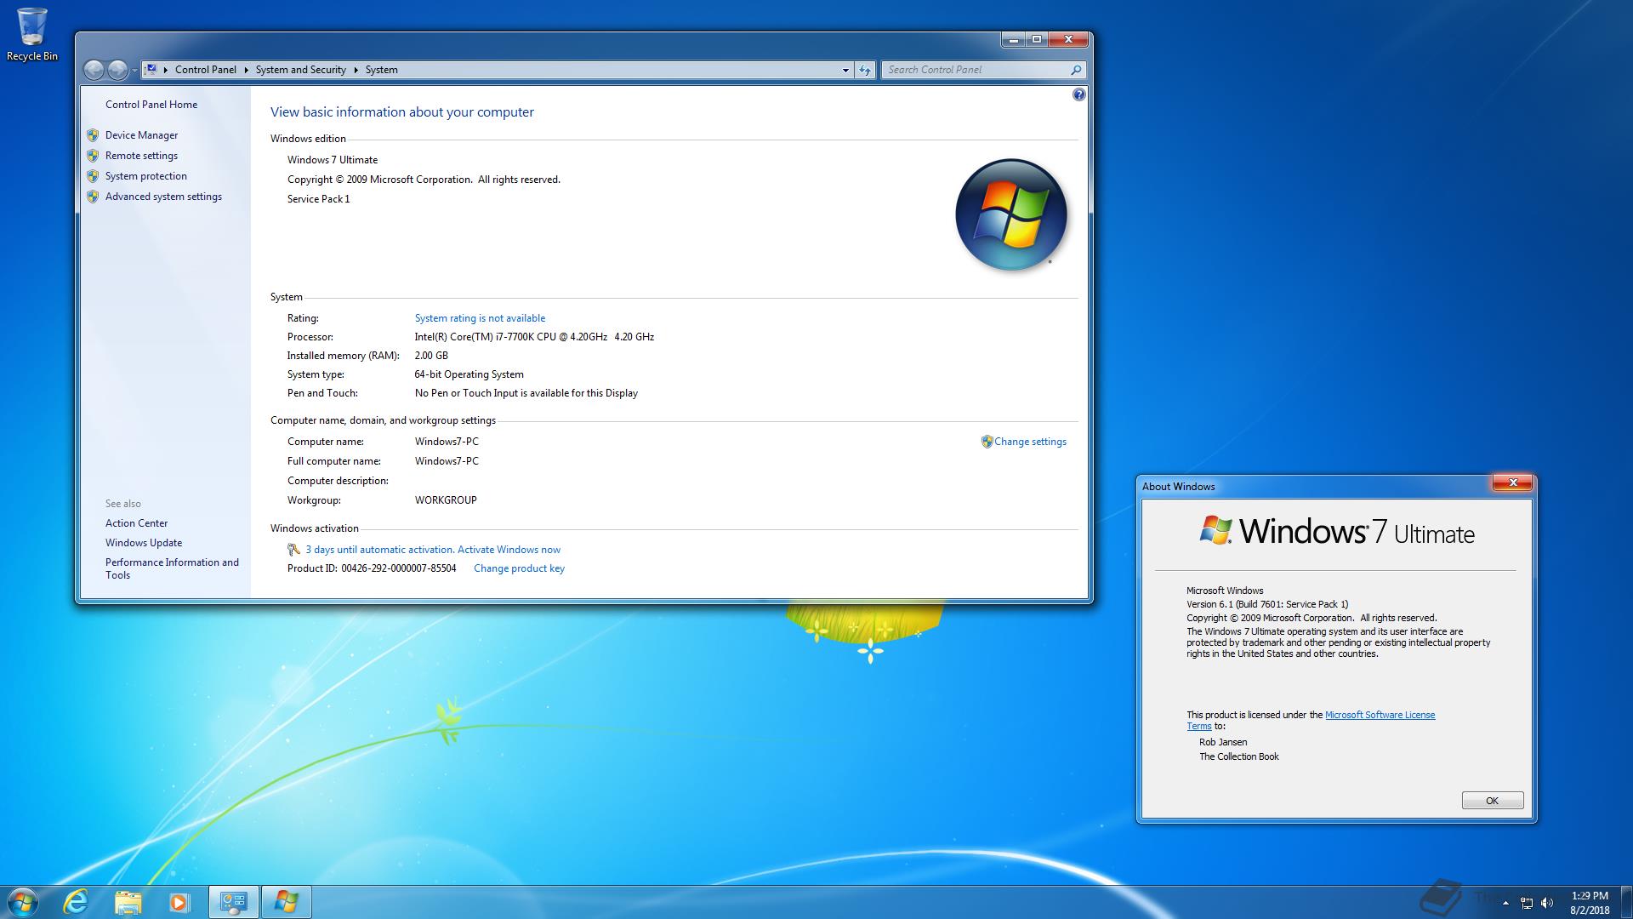Click Change product key link
The height and width of the screenshot is (919, 1633).
click(519, 568)
